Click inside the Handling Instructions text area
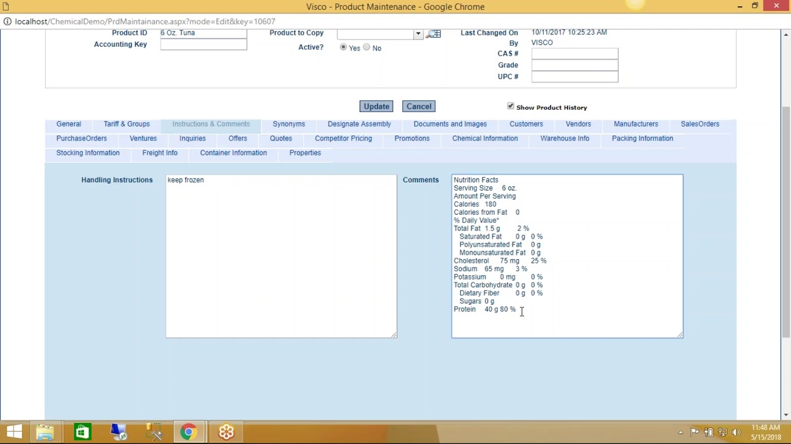The width and height of the screenshot is (791, 444). (x=281, y=256)
